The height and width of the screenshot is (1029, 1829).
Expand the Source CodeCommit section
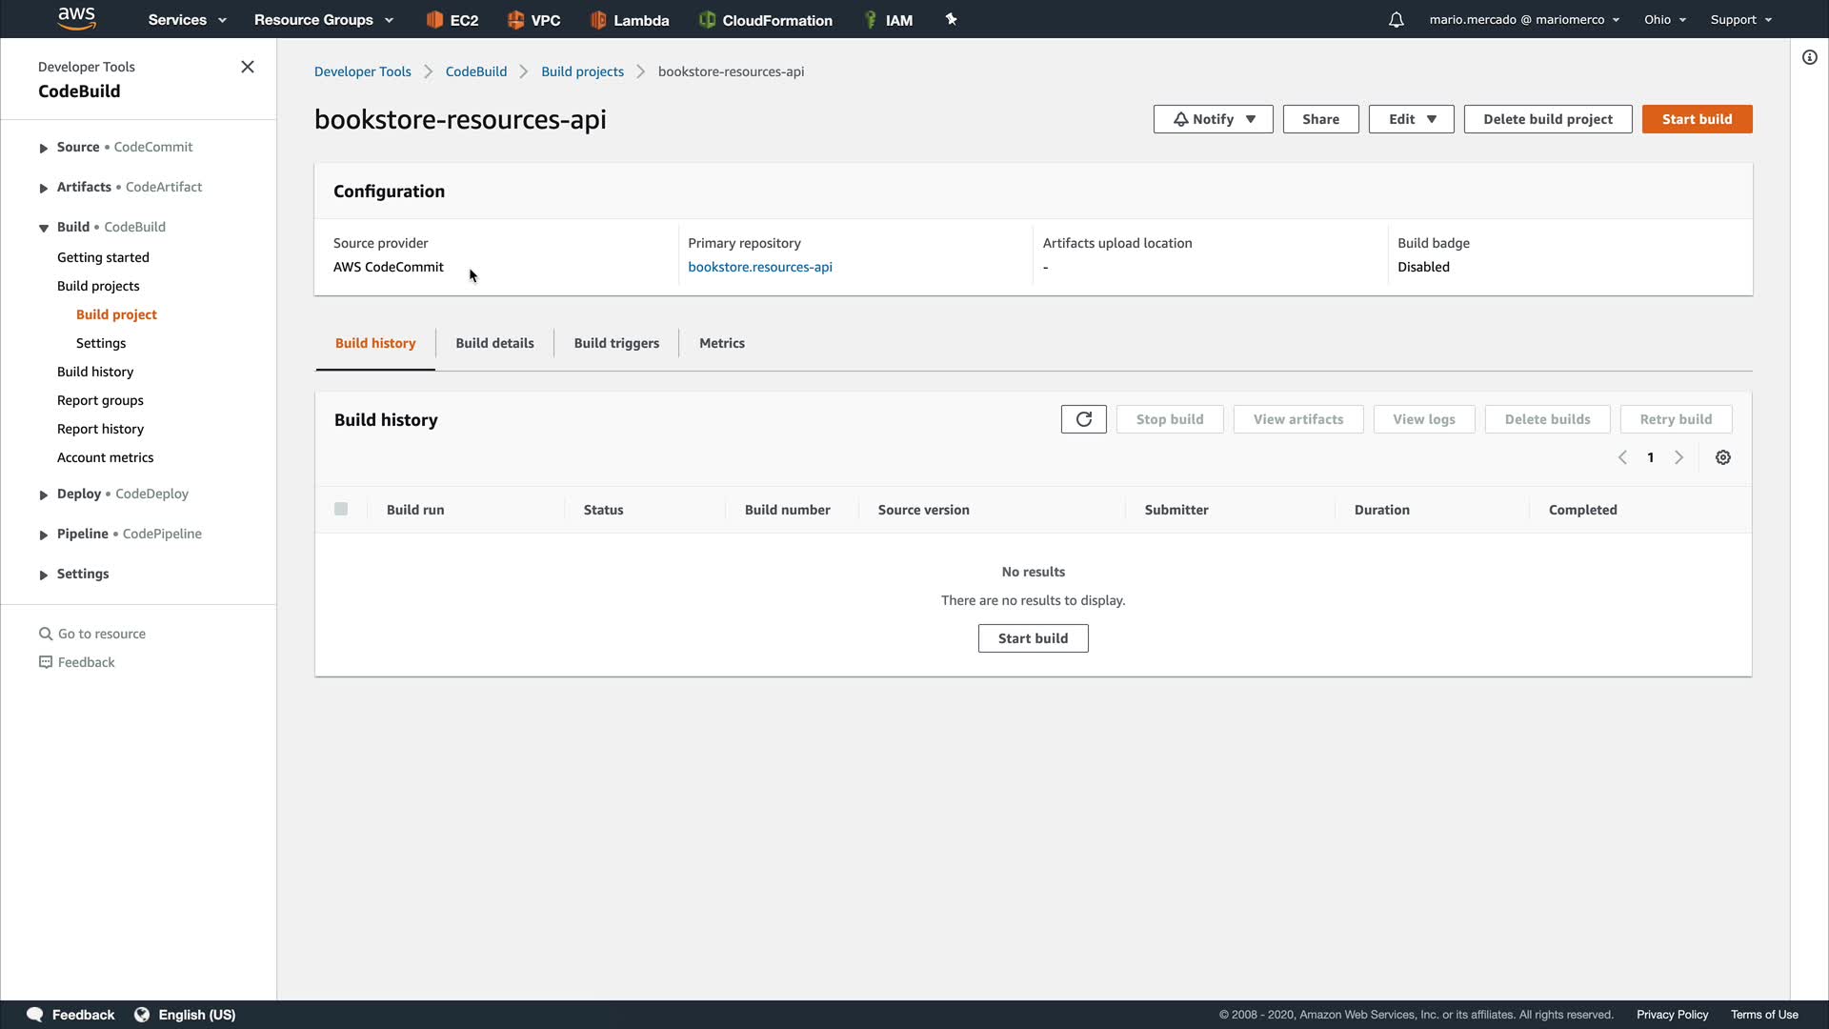[x=44, y=148]
